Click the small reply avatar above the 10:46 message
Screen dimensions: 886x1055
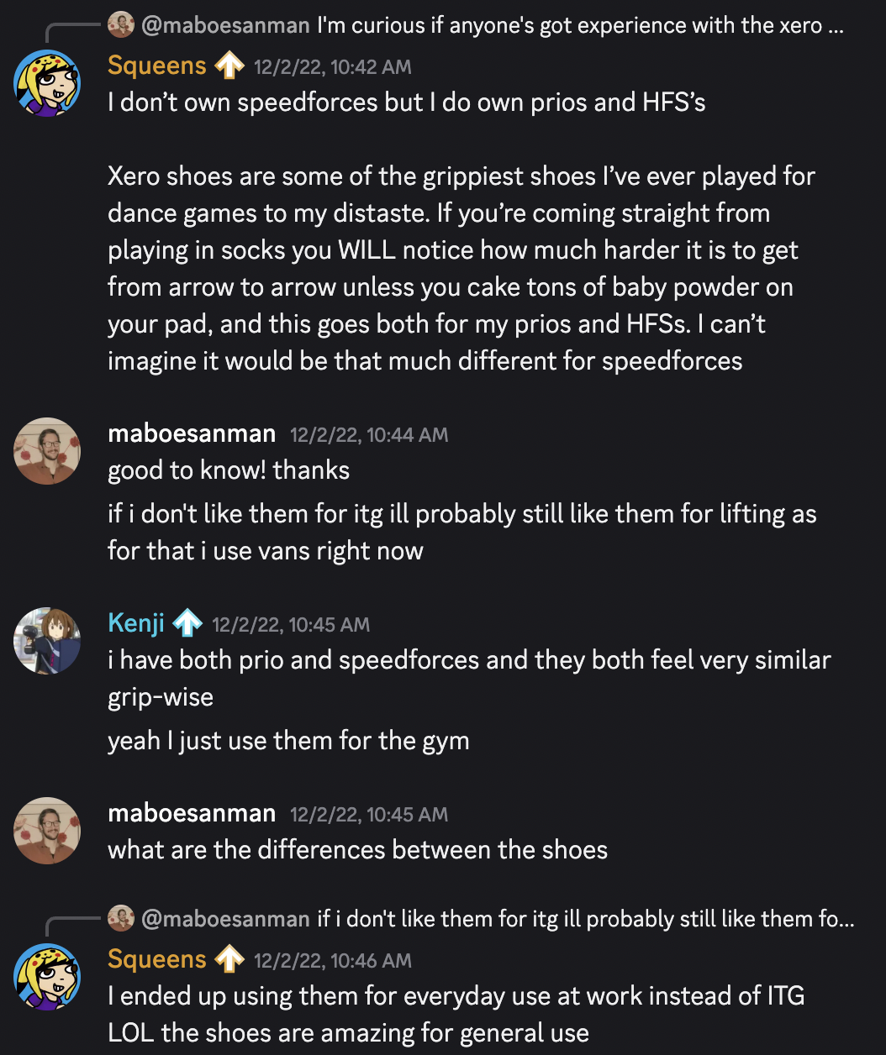121,919
